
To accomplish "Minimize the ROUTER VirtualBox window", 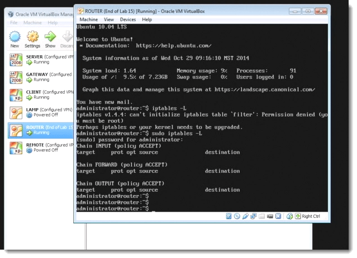I will point(295,11).
